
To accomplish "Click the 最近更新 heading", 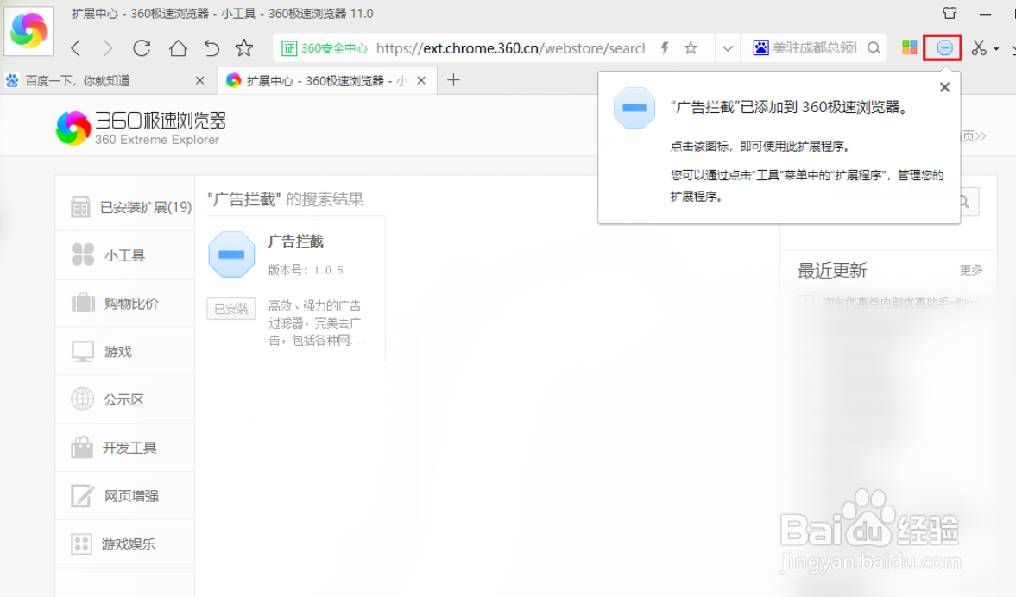I will point(832,271).
